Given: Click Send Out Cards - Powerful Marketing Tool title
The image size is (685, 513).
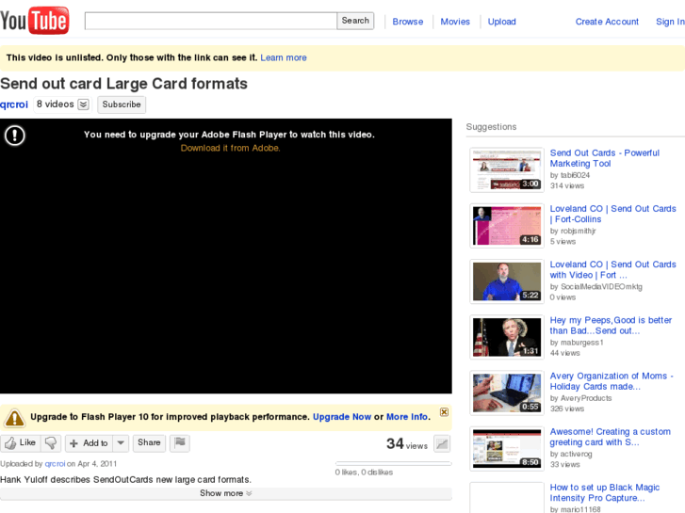Looking at the screenshot, I should click(605, 158).
